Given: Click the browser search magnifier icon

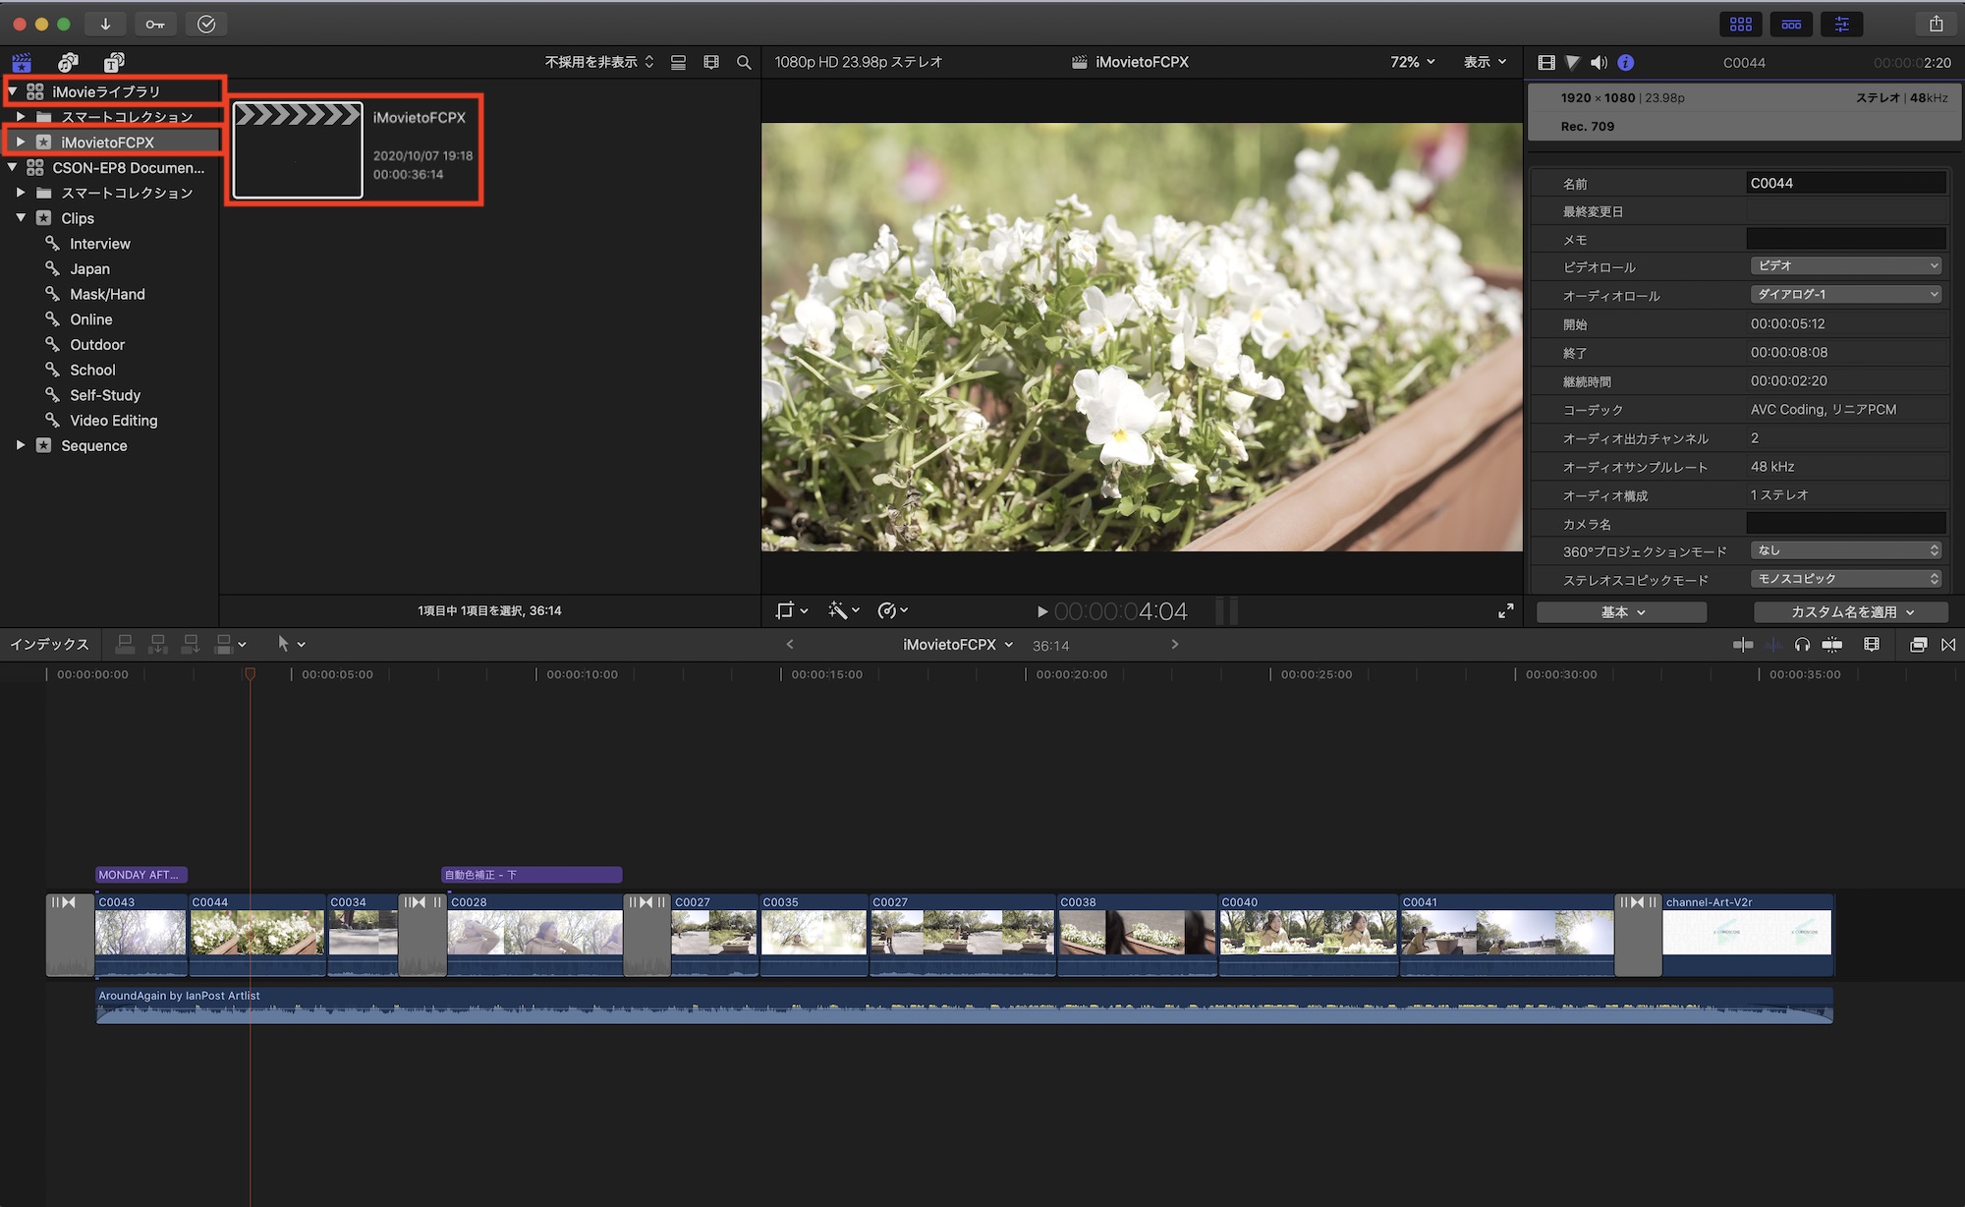Looking at the screenshot, I should pyautogui.click(x=744, y=62).
